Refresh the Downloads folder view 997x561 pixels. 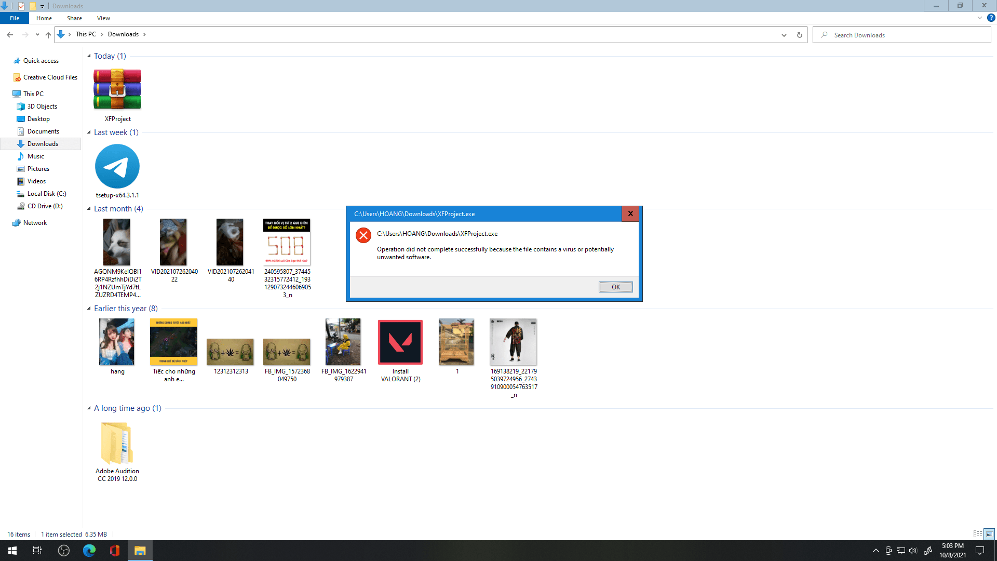tap(800, 35)
